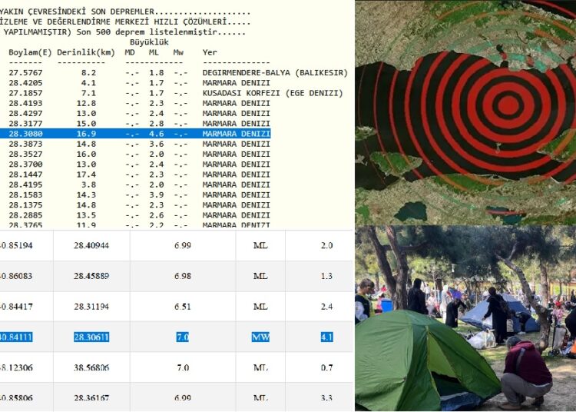This screenshot has height=412, width=576.
Task: Click longitude value 28.4195
Action: (x=25, y=184)
